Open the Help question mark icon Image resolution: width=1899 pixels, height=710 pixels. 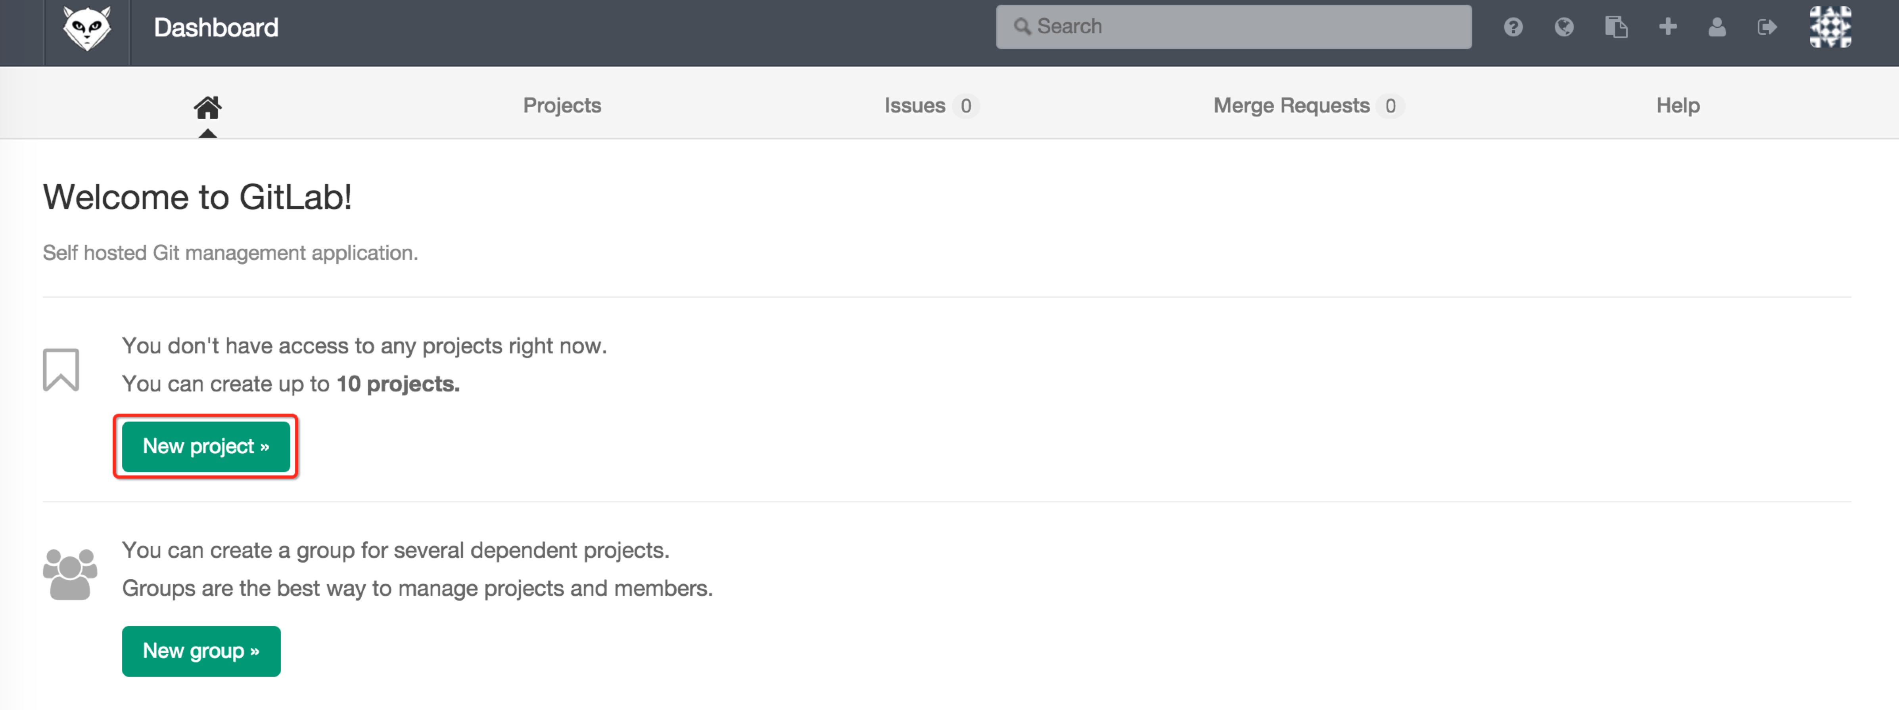(1513, 27)
